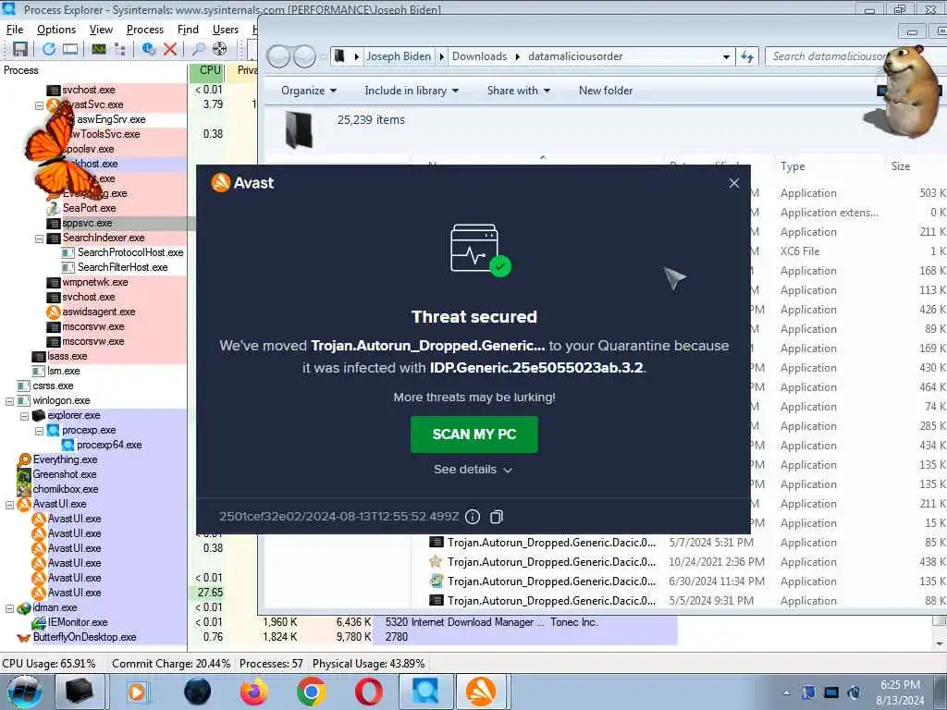Click the info icon beside the Avast event ID
Viewport: 947px width, 710px height.
(x=473, y=517)
